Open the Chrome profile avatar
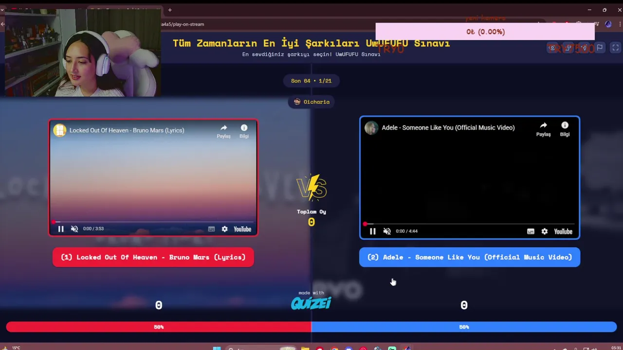 (x=608, y=24)
